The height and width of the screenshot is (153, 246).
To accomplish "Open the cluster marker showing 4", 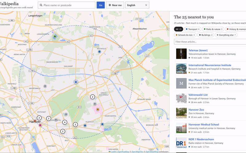I will pos(65,122).
